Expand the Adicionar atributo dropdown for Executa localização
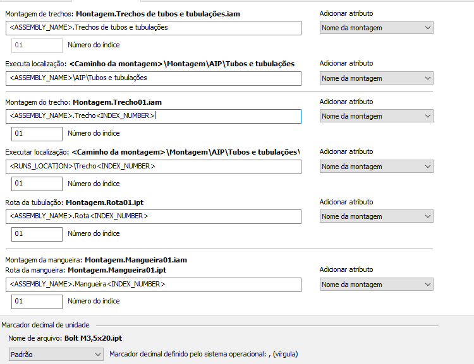Viewport: 474px width, 364px height. click(376, 78)
